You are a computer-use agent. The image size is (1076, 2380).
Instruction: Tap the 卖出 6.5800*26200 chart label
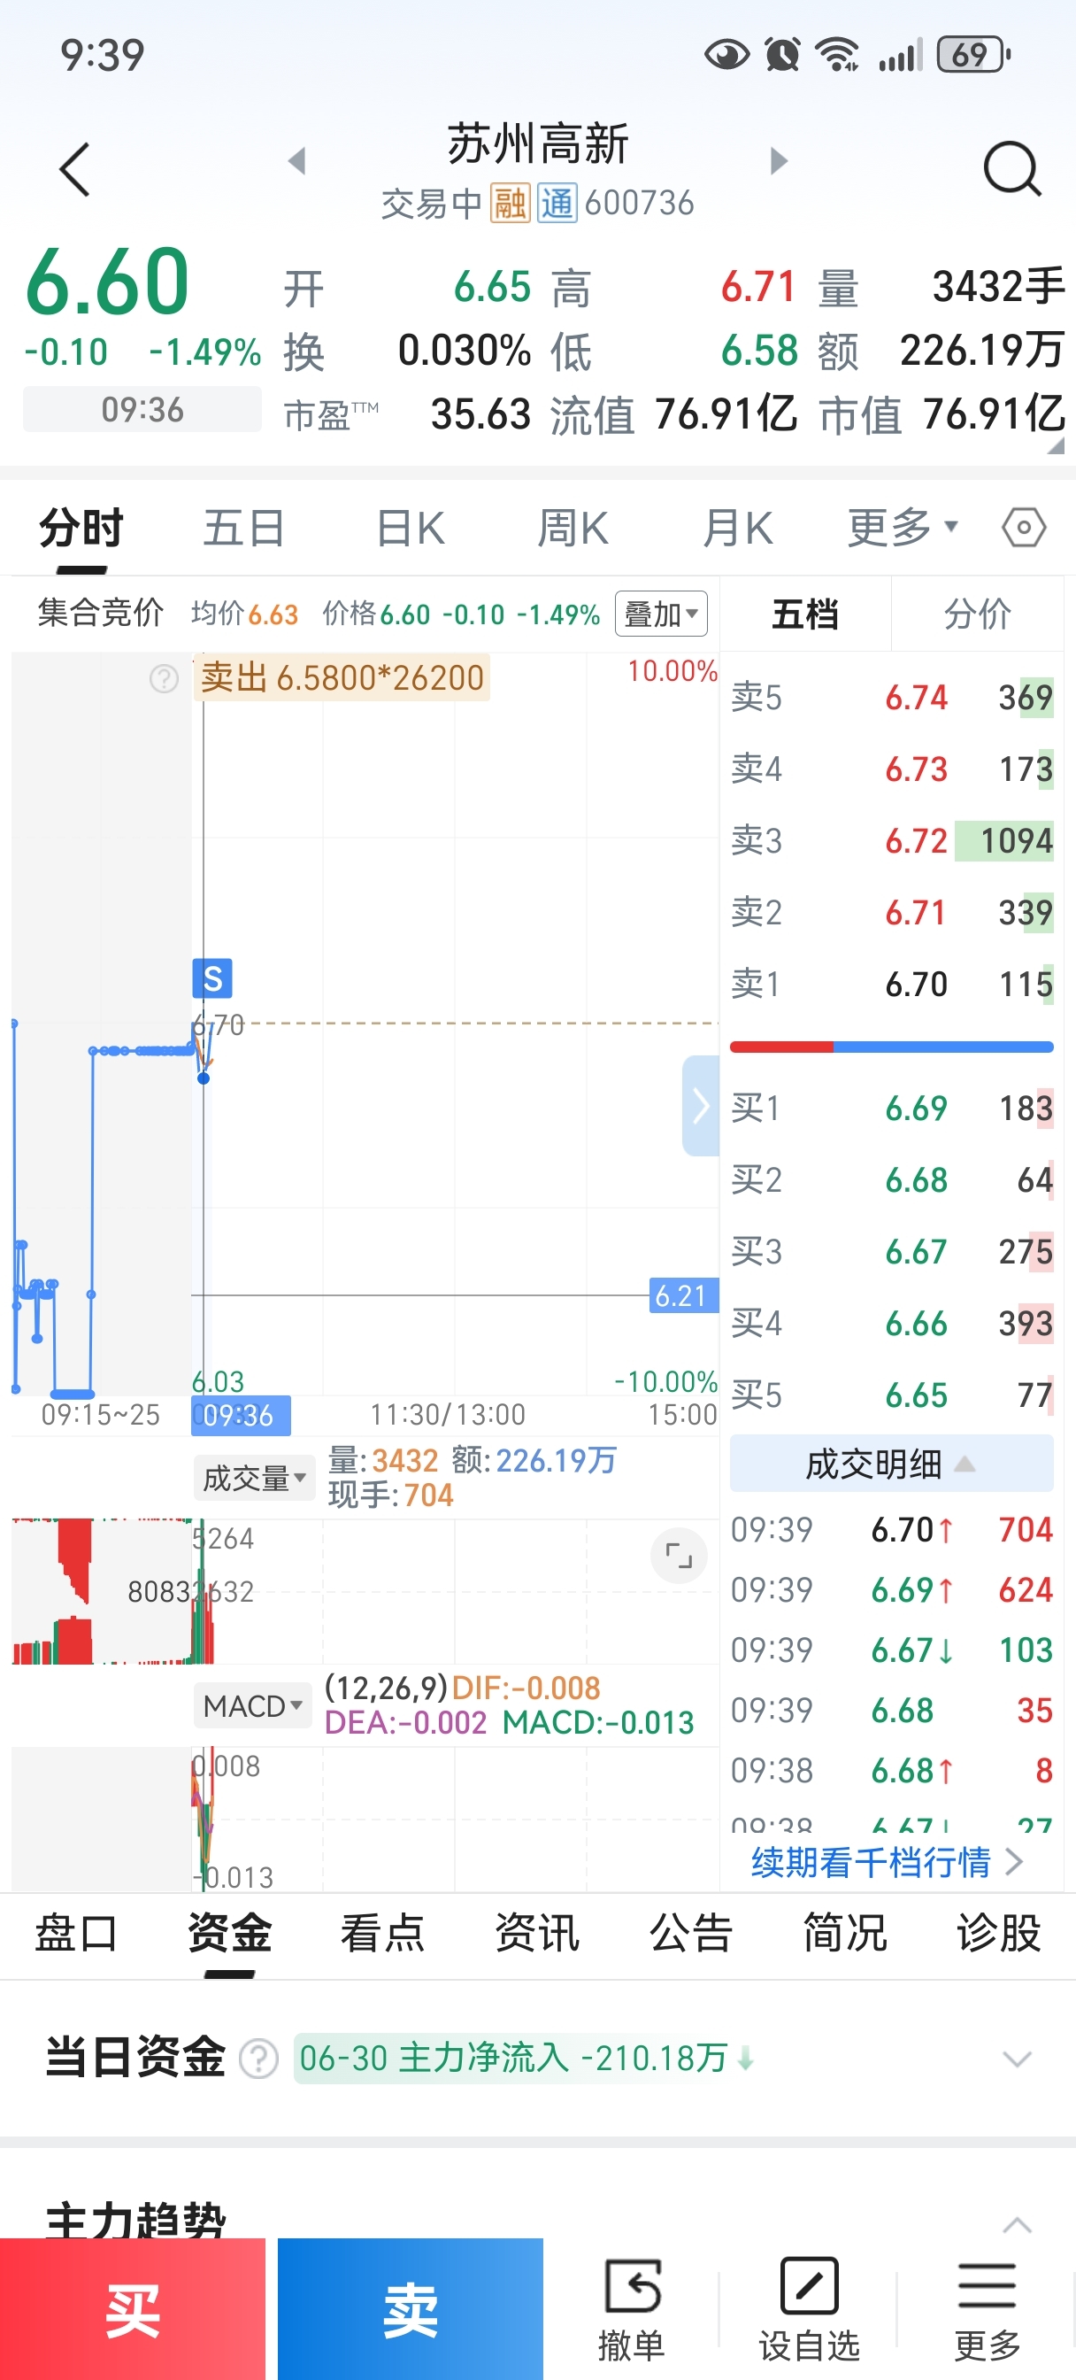point(342,678)
